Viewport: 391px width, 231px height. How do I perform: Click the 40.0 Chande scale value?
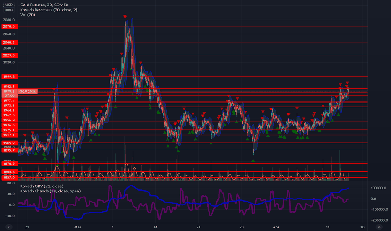click(x=11, y=194)
